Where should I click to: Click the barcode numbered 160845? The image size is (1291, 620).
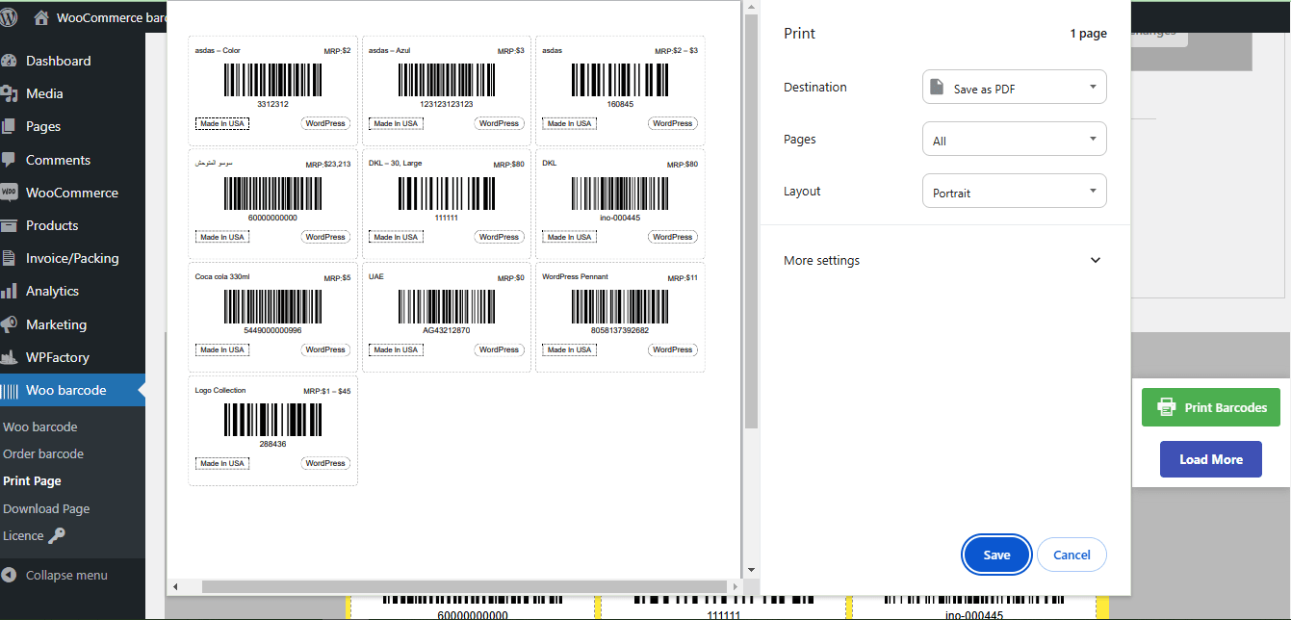[x=620, y=81]
